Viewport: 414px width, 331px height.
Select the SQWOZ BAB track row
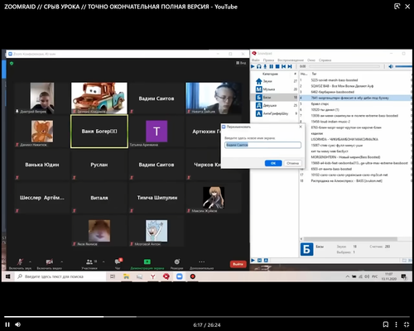(x=356, y=86)
